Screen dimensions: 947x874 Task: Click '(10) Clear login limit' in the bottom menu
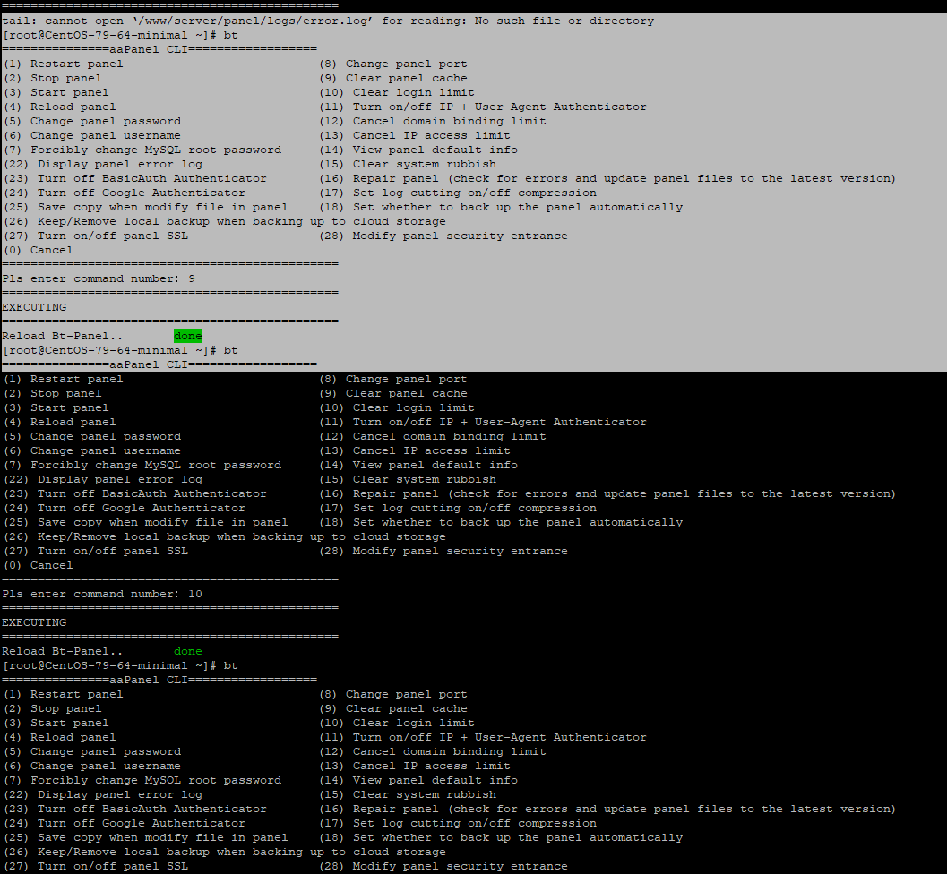click(x=397, y=723)
